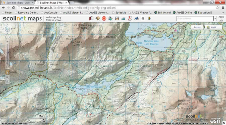Click the printer icon
Image resolution: width=226 pixels, height=125 pixels.
click(136, 18)
